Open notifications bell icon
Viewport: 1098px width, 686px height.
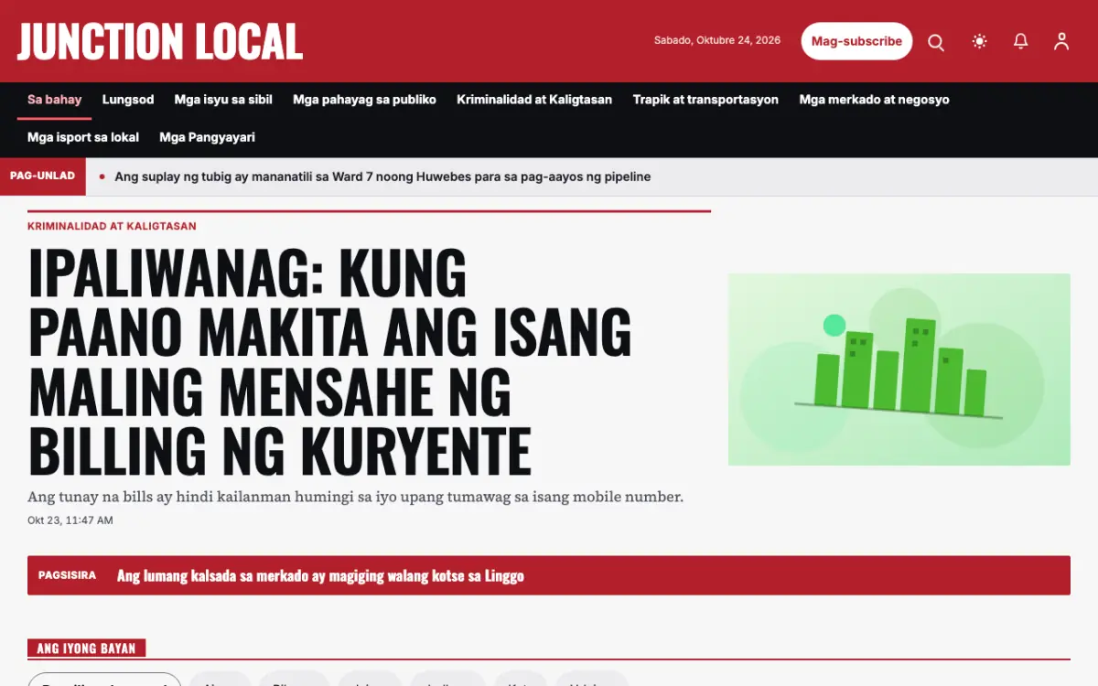pos(1020,41)
